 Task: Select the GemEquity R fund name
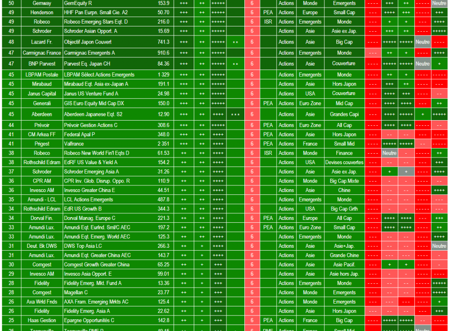pos(78,3)
